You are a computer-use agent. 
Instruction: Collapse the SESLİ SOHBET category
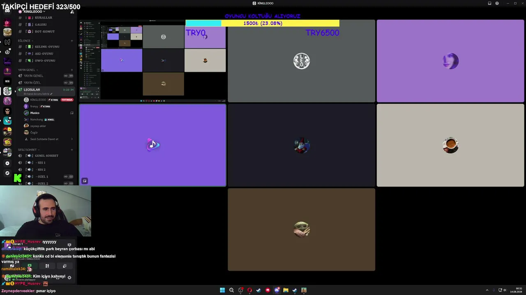click(x=28, y=150)
